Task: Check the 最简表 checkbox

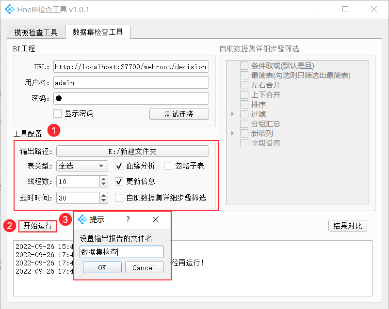Action: (x=244, y=76)
